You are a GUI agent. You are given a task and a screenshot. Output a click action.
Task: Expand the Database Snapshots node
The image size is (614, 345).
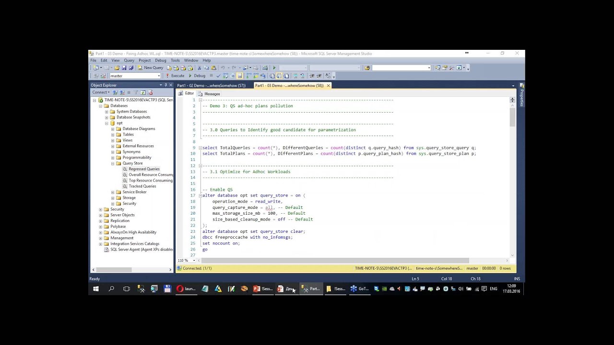(x=106, y=117)
